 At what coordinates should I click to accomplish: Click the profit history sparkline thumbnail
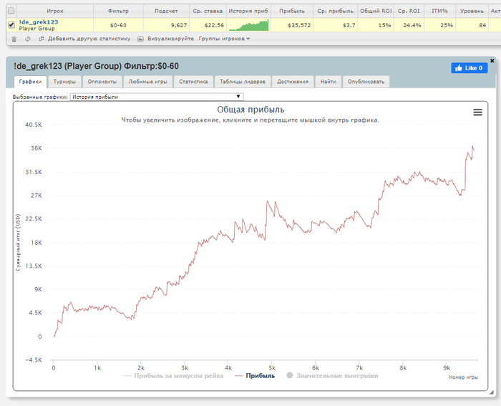pyautogui.click(x=249, y=25)
